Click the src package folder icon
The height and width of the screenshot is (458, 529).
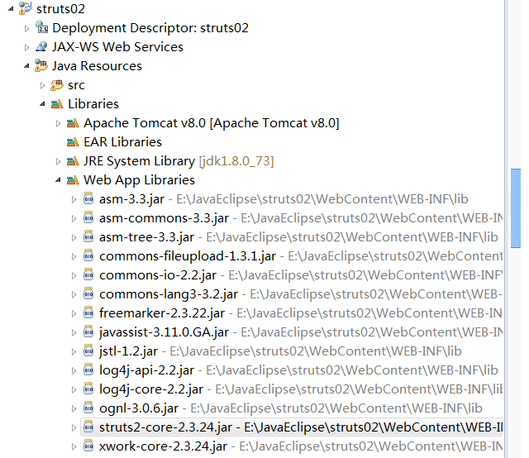coord(57,85)
